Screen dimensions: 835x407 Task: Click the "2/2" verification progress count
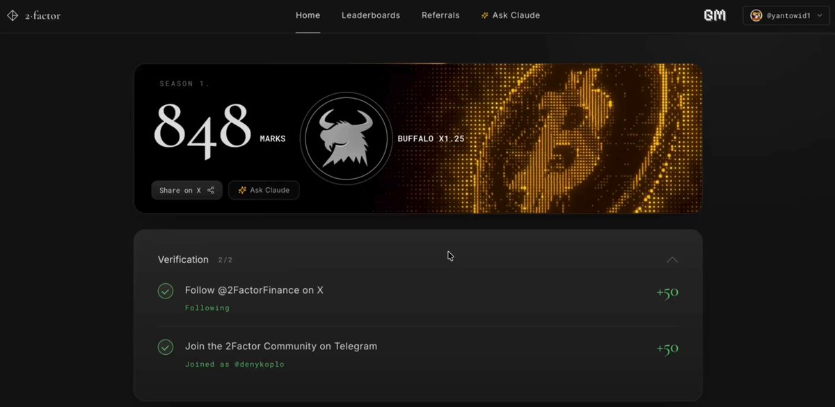pyautogui.click(x=225, y=260)
